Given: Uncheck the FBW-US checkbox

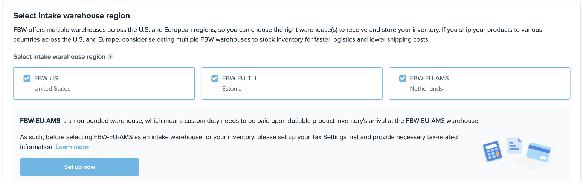Looking at the screenshot, I should click(x=27, y=78).
